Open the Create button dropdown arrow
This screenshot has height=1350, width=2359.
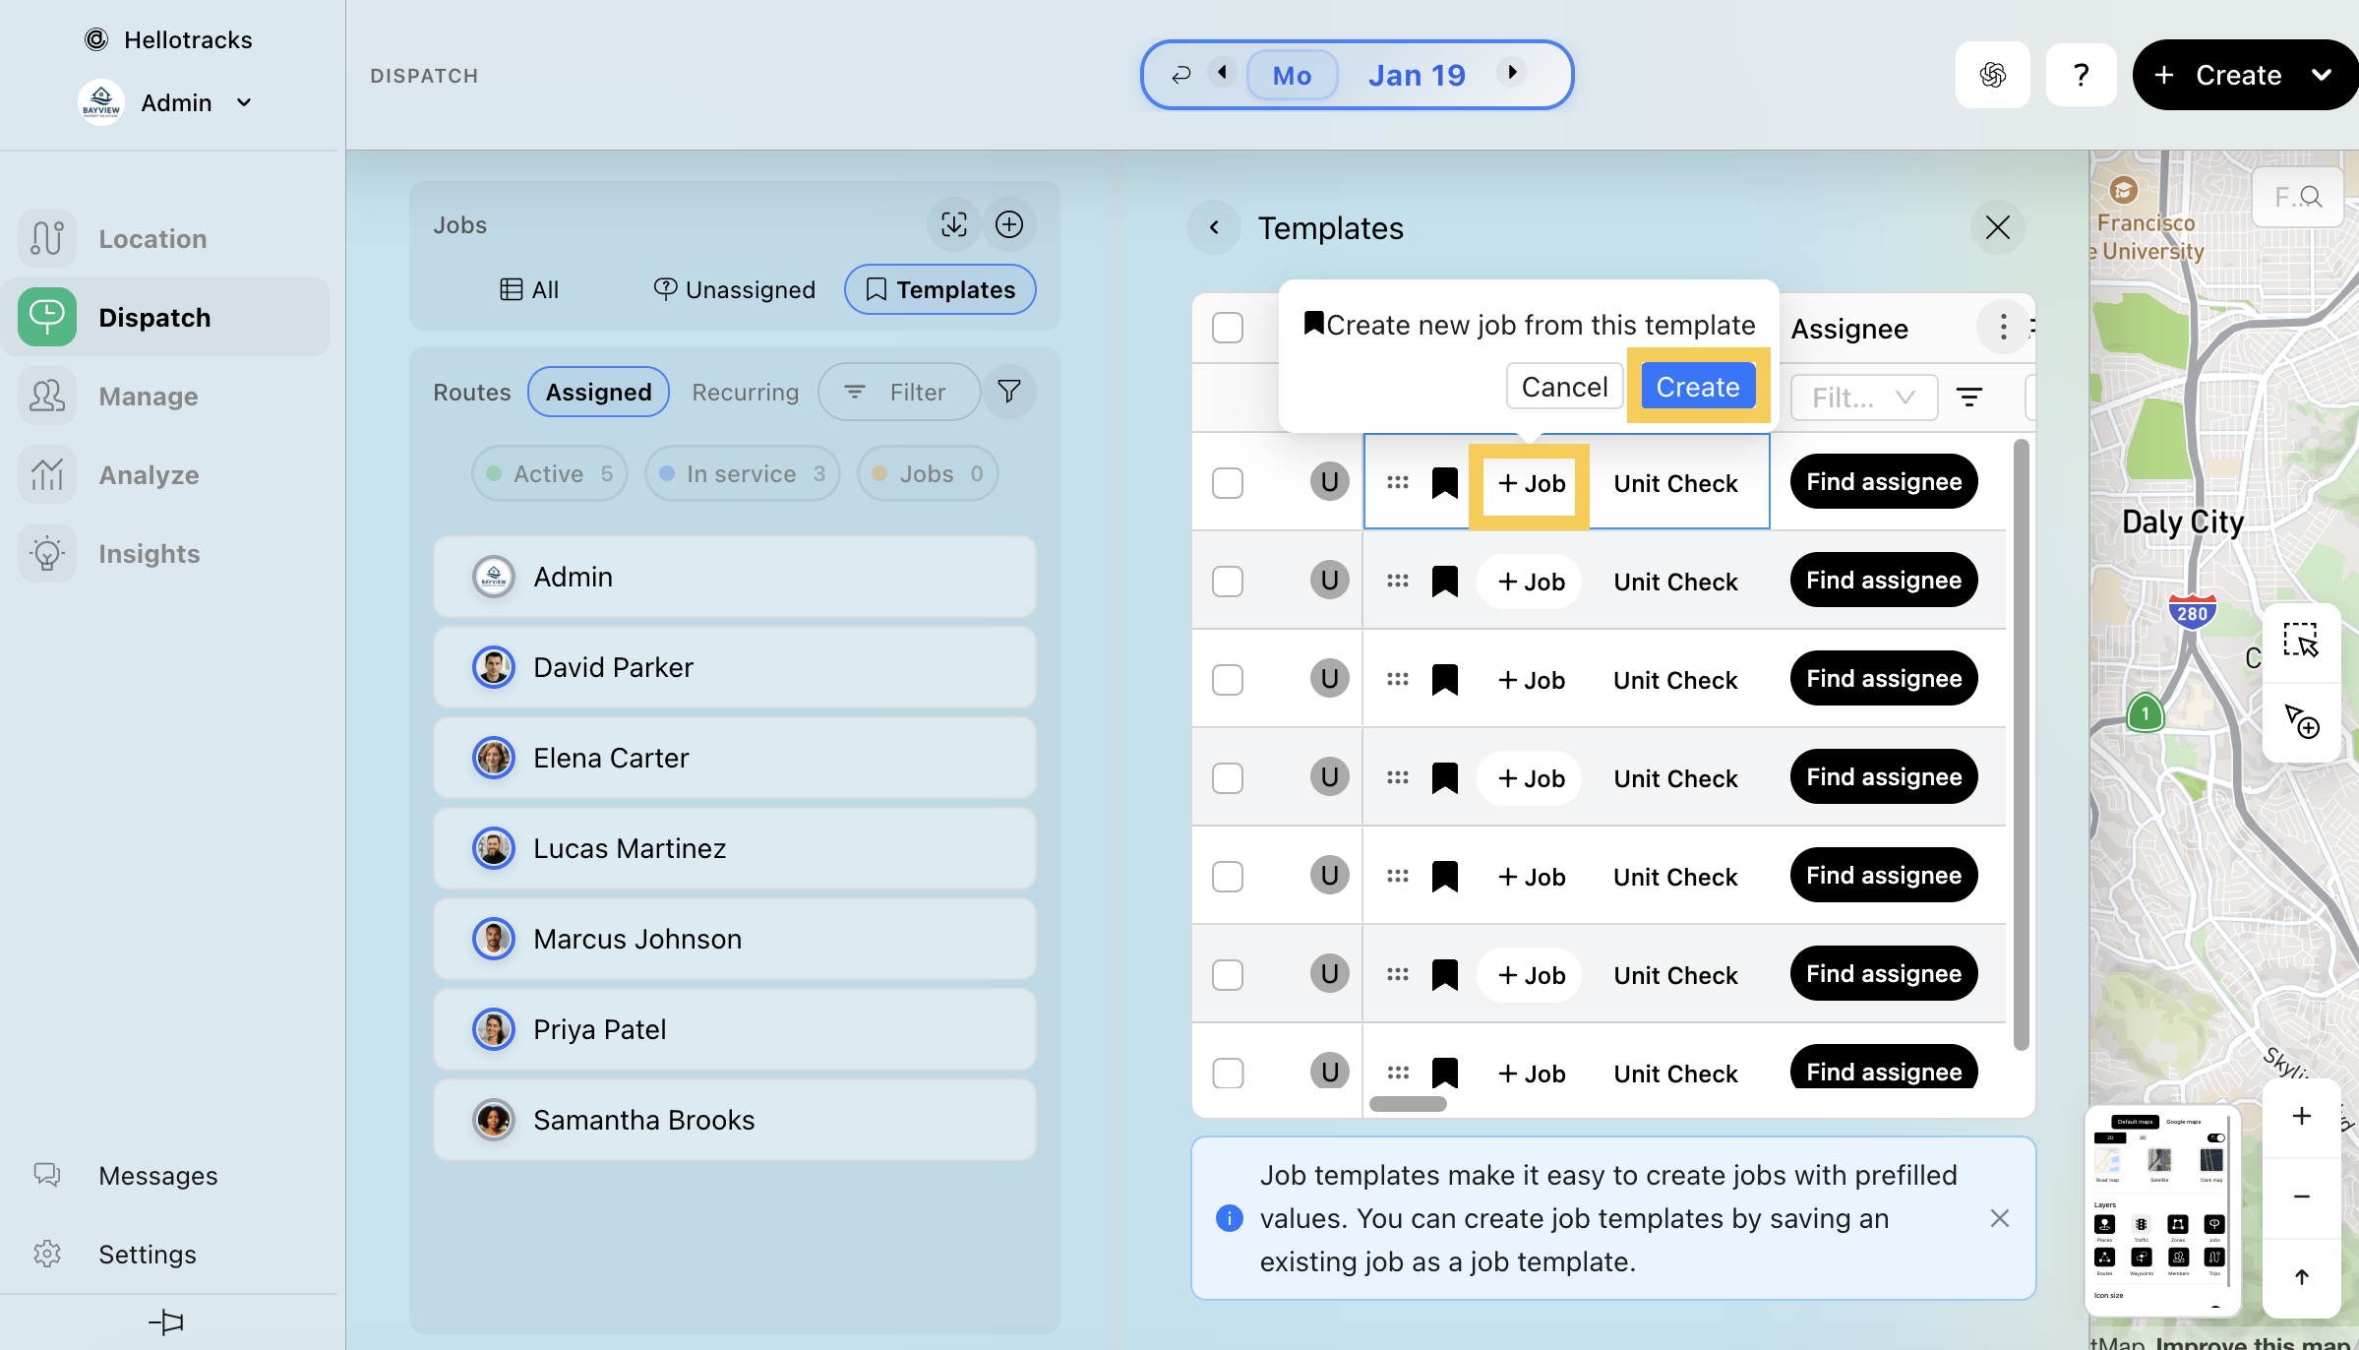[2321, 75]
